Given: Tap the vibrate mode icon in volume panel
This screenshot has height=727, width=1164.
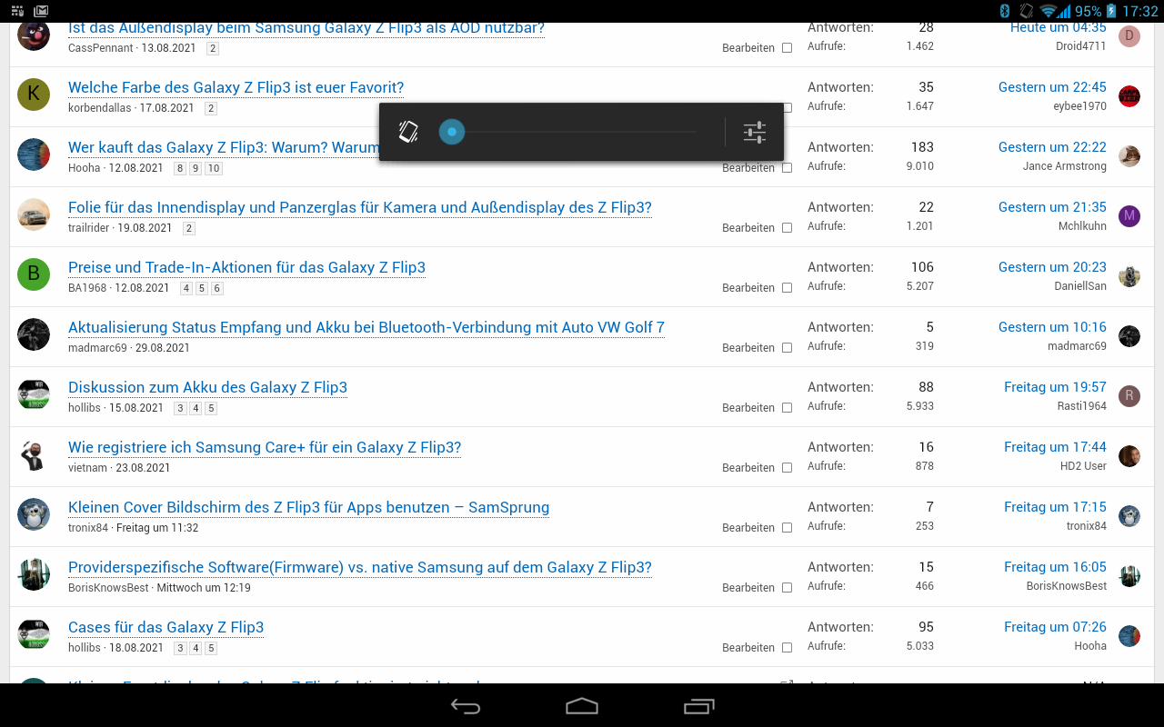Looking at the screenshot, I should tap(408, 132).
